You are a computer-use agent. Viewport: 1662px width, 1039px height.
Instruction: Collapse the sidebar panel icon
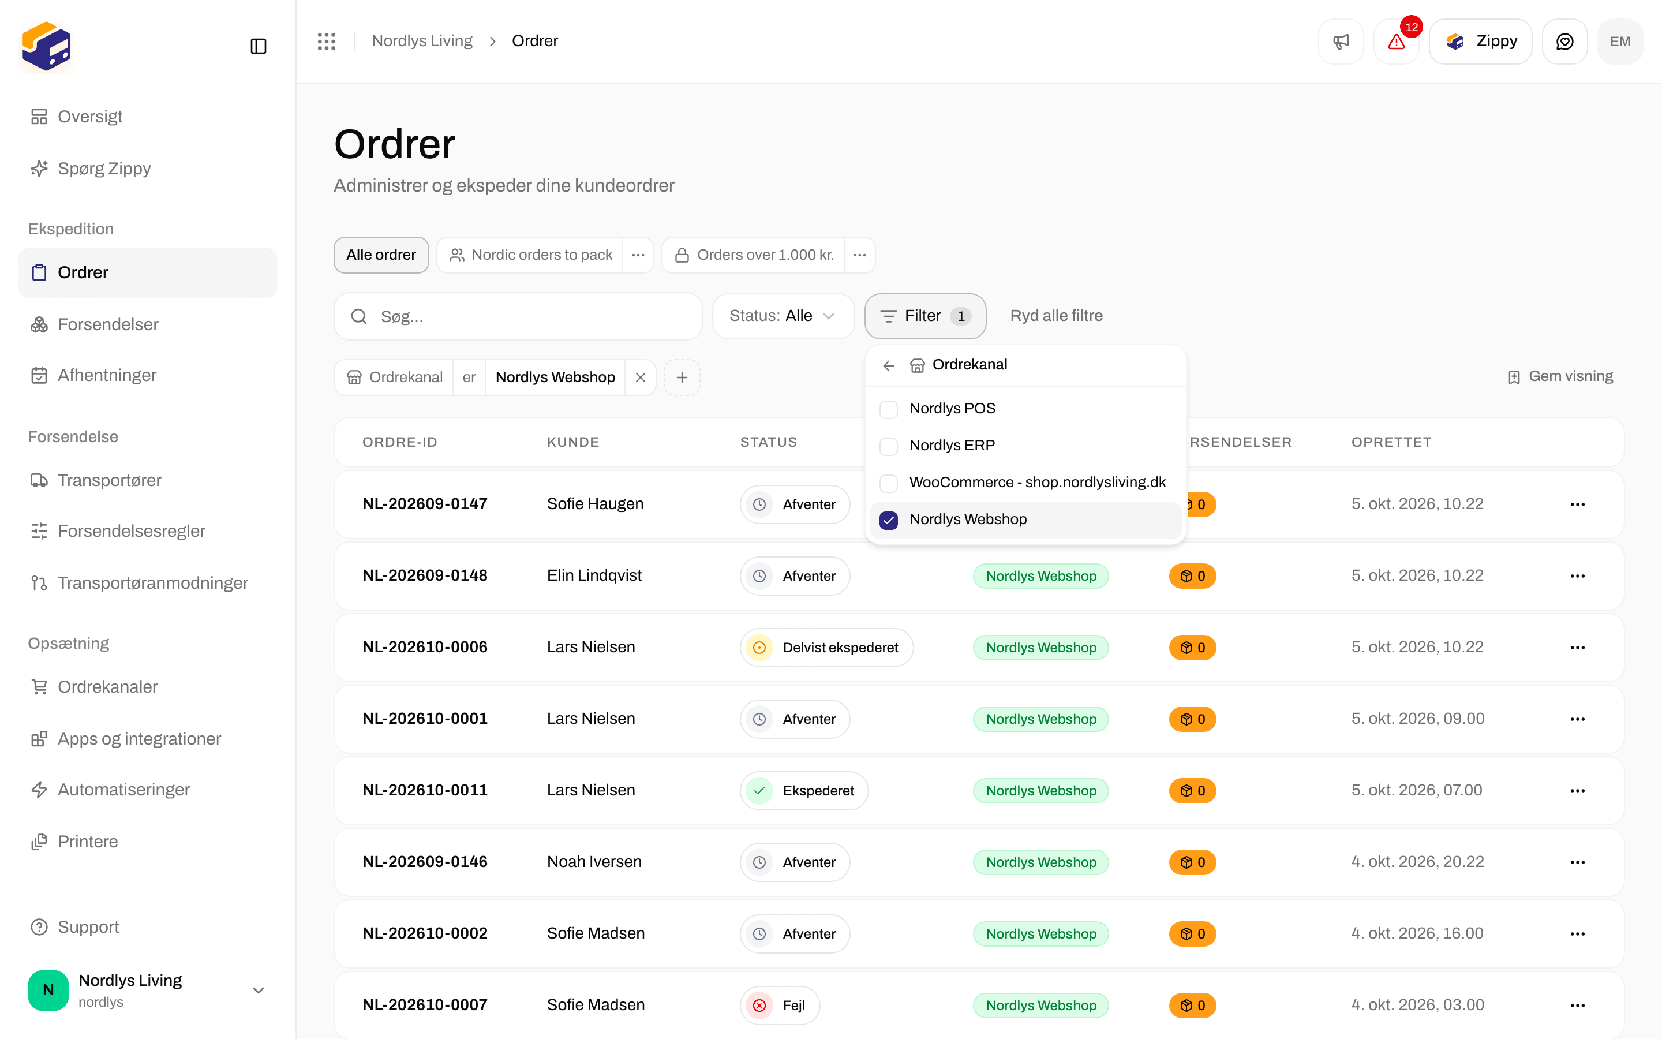click(x=258, y=46)
